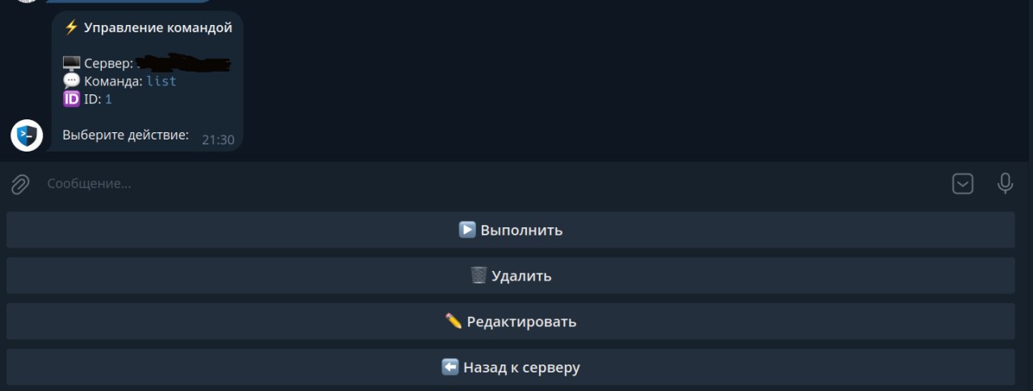Click the speech bubble emoji beside Команда
Image resolution: width=1033 pixels, height=391 pixels.
tap(71, 81)
